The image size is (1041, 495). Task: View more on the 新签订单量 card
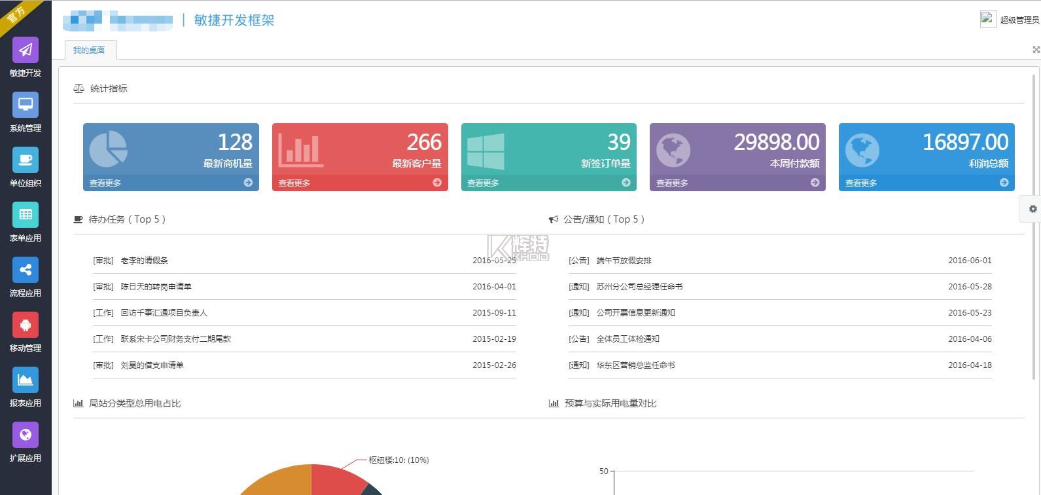coord(483,183)
